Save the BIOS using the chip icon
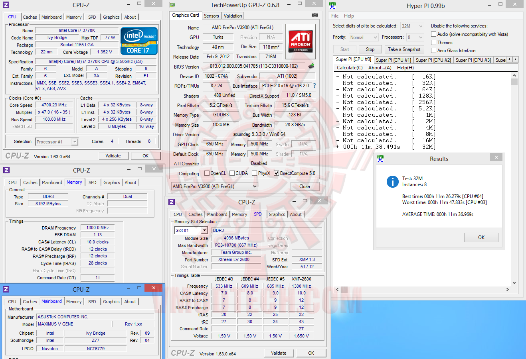This screenshot has height=359, width=526. click(x=311, y=66)
